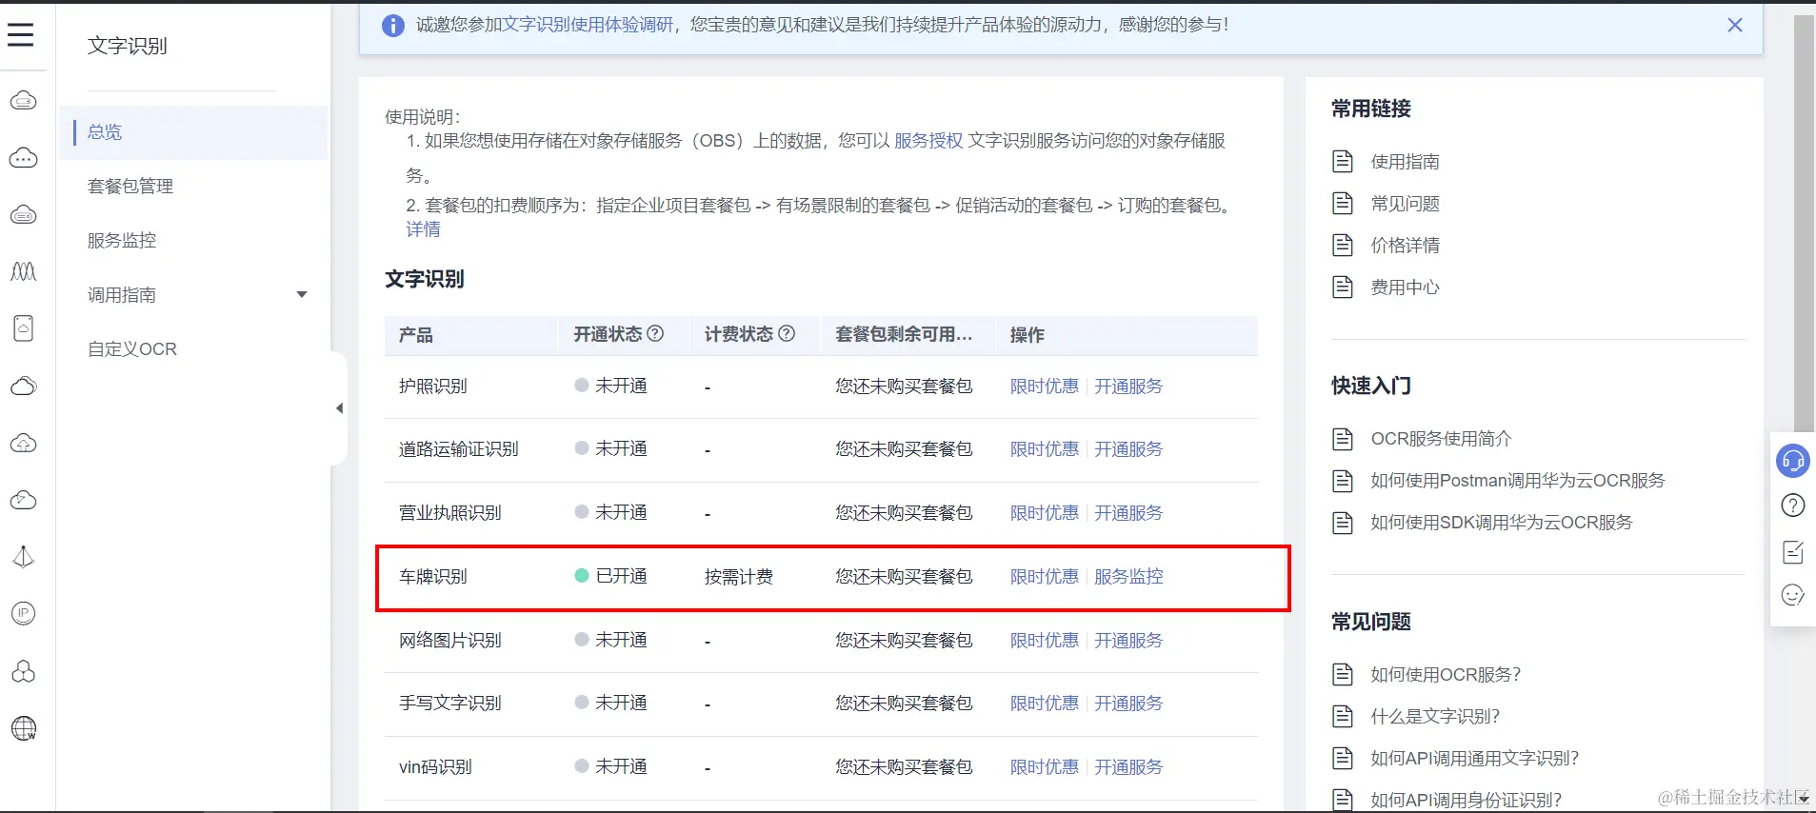Click 开通服务 for 网络图片识别
1816x813 pixels.
click(x=1128, y=641)
